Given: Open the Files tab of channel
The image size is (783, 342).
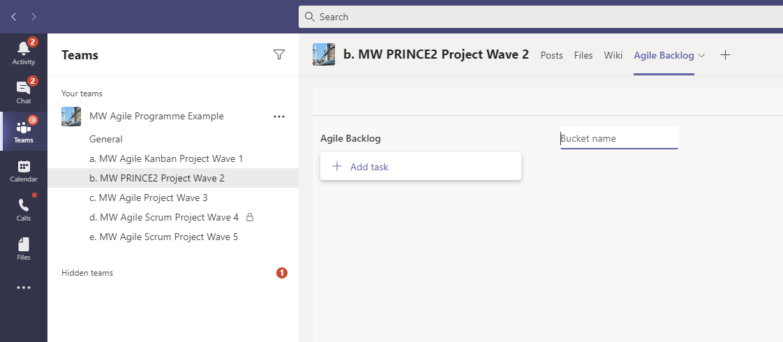Looking at the screenshot, I should coord(583,55).
